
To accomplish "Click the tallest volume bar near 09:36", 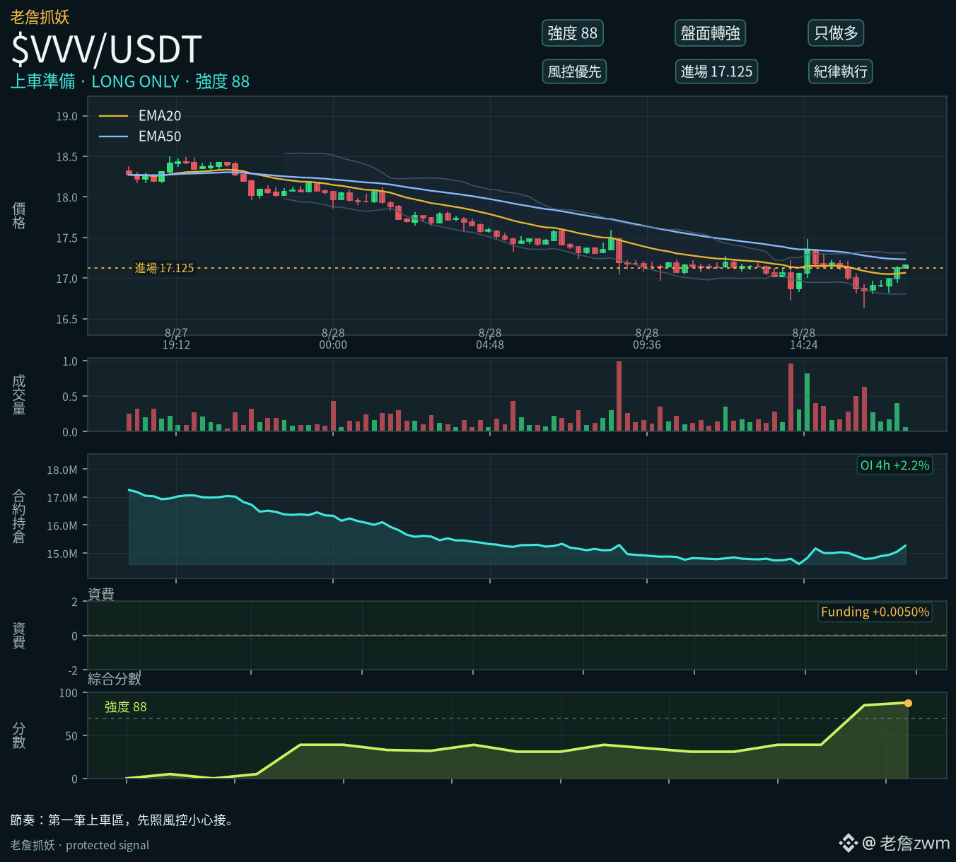I will click(x=619, y=396).
